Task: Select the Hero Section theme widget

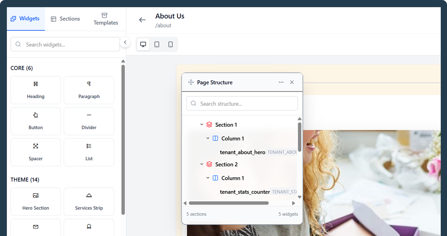Action: (36, 202)
